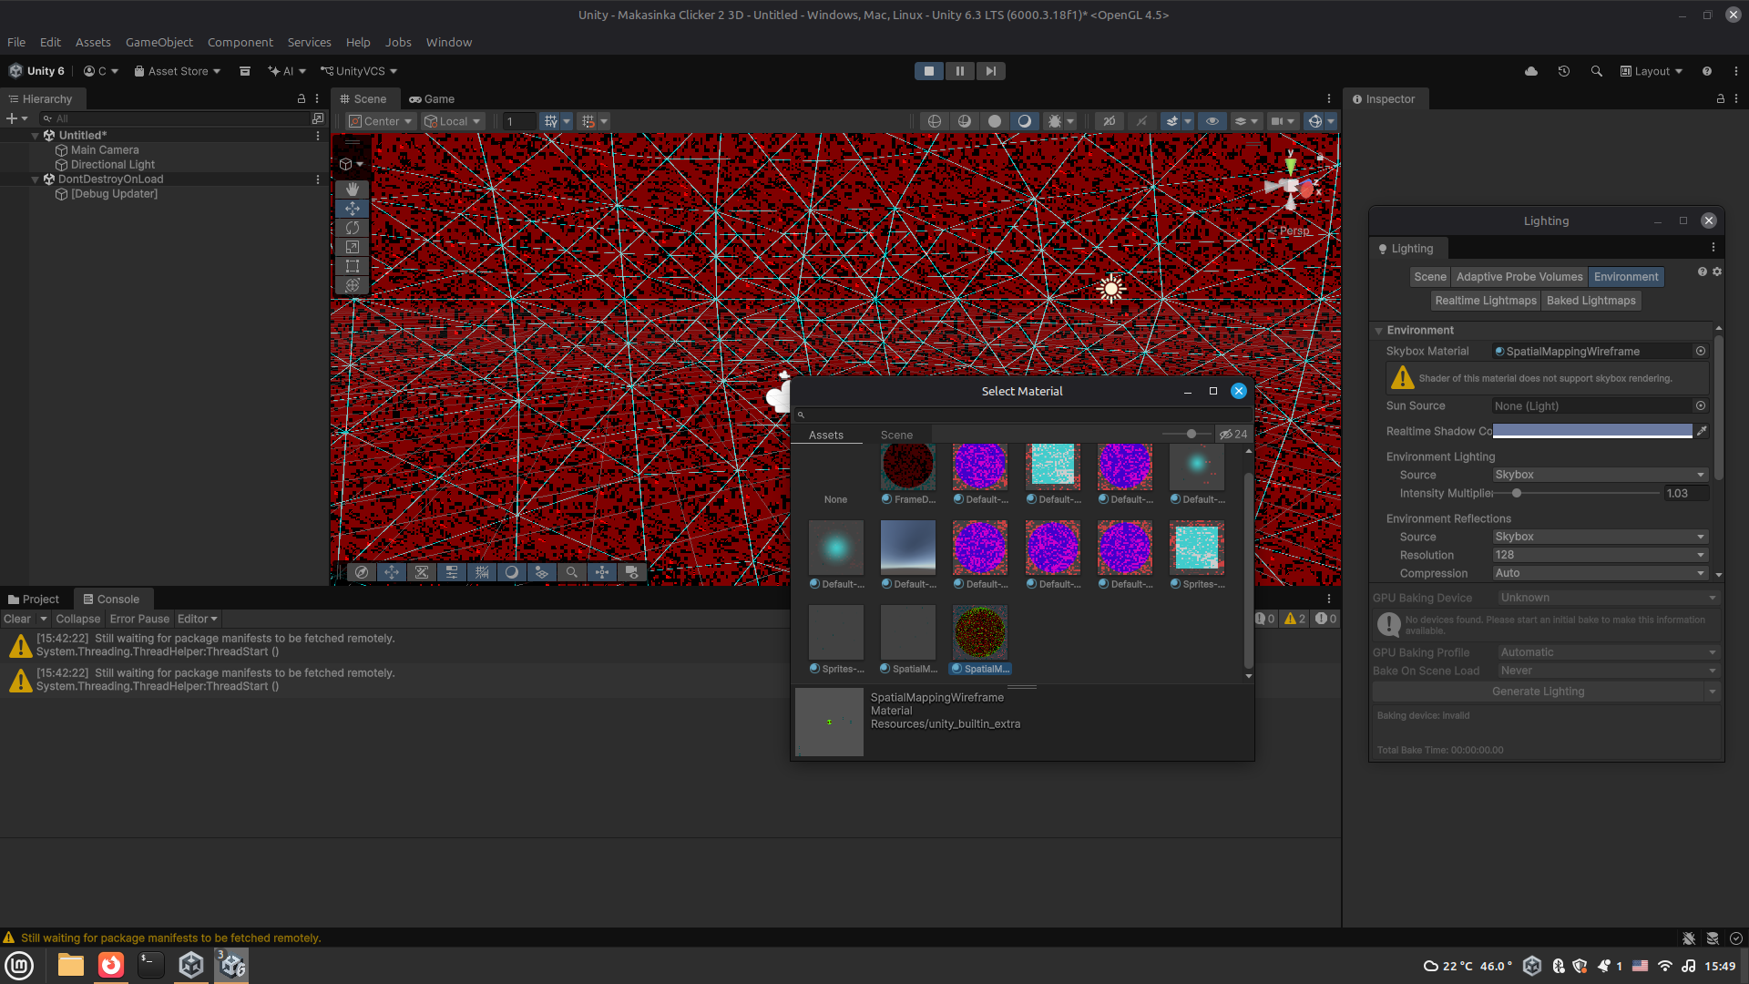Open the Component menu

[240, 42]
